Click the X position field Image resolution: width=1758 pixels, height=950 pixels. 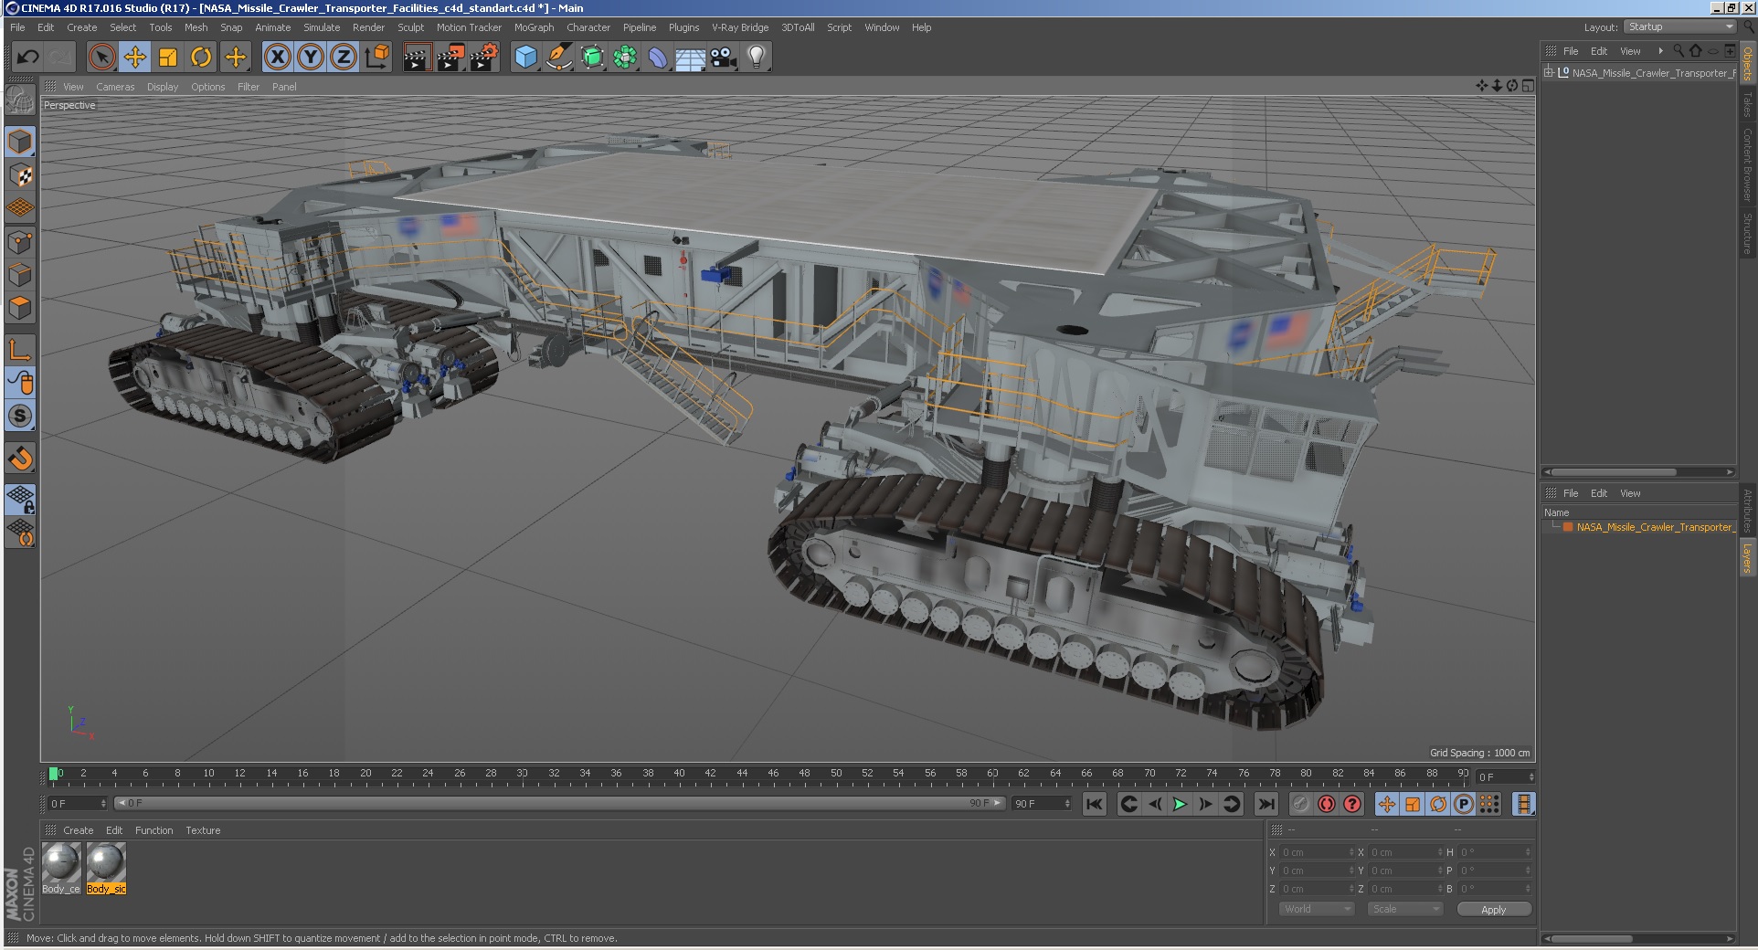tap(1316, 852)
